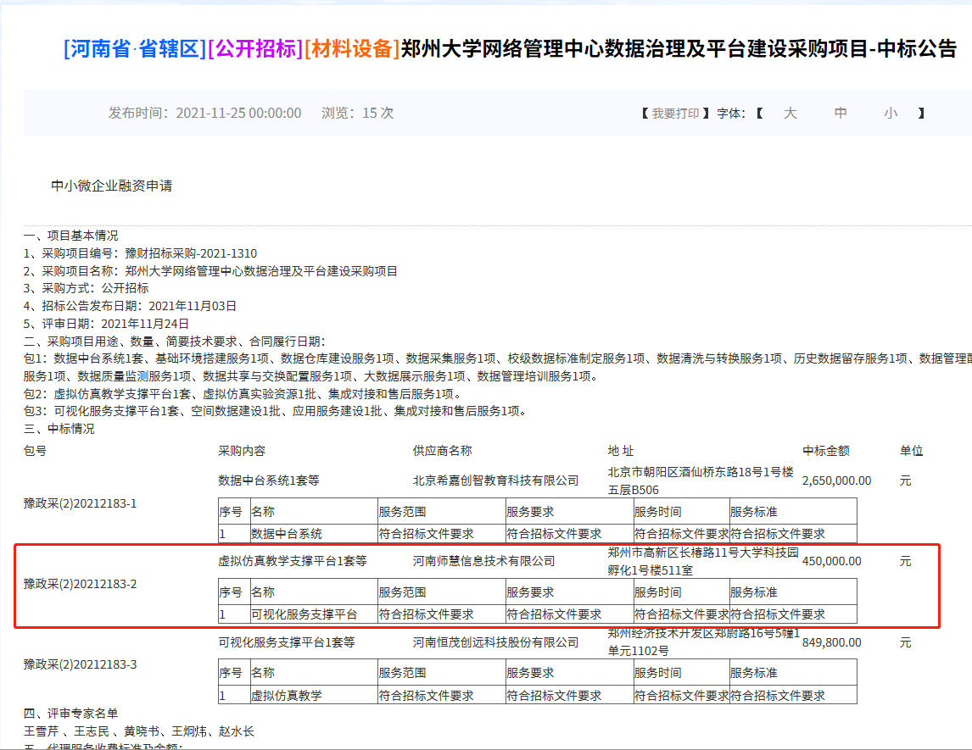Image resolution: width=972 pixels, height=750 pixels.
Task: Click supplier 河南恒茂创远科技股份有限公司
Action: 495,642
